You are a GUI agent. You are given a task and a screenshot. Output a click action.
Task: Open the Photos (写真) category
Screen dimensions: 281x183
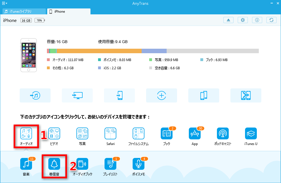(x=82, y=133)
